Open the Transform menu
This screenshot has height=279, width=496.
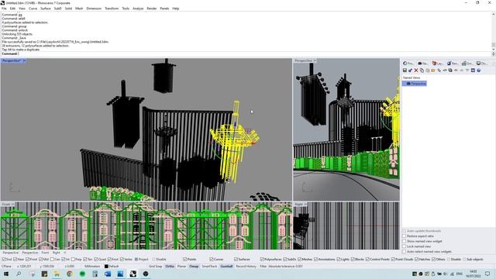(112, 9)
